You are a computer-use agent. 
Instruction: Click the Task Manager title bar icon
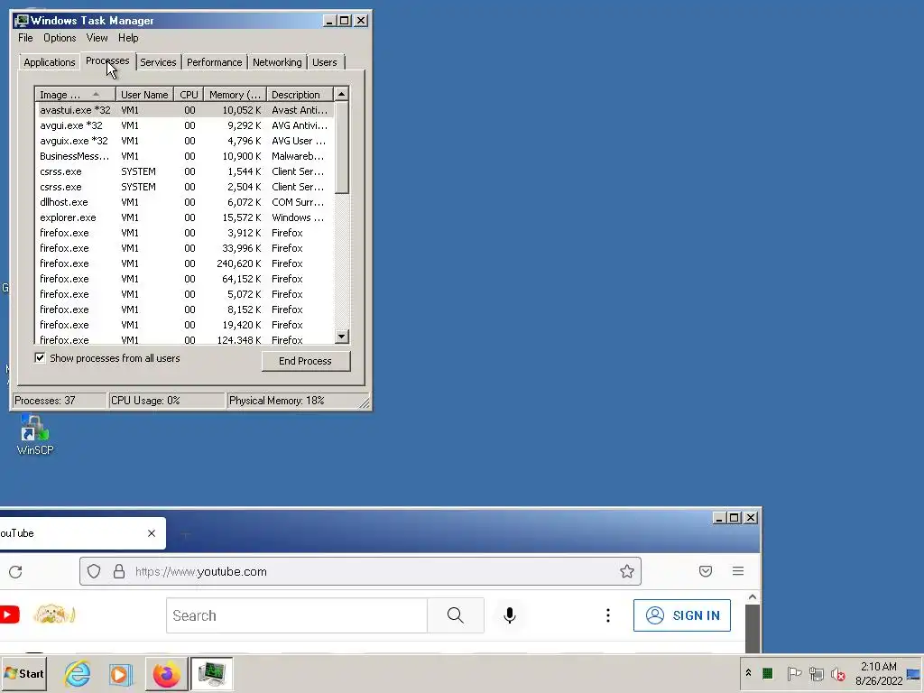22,21
